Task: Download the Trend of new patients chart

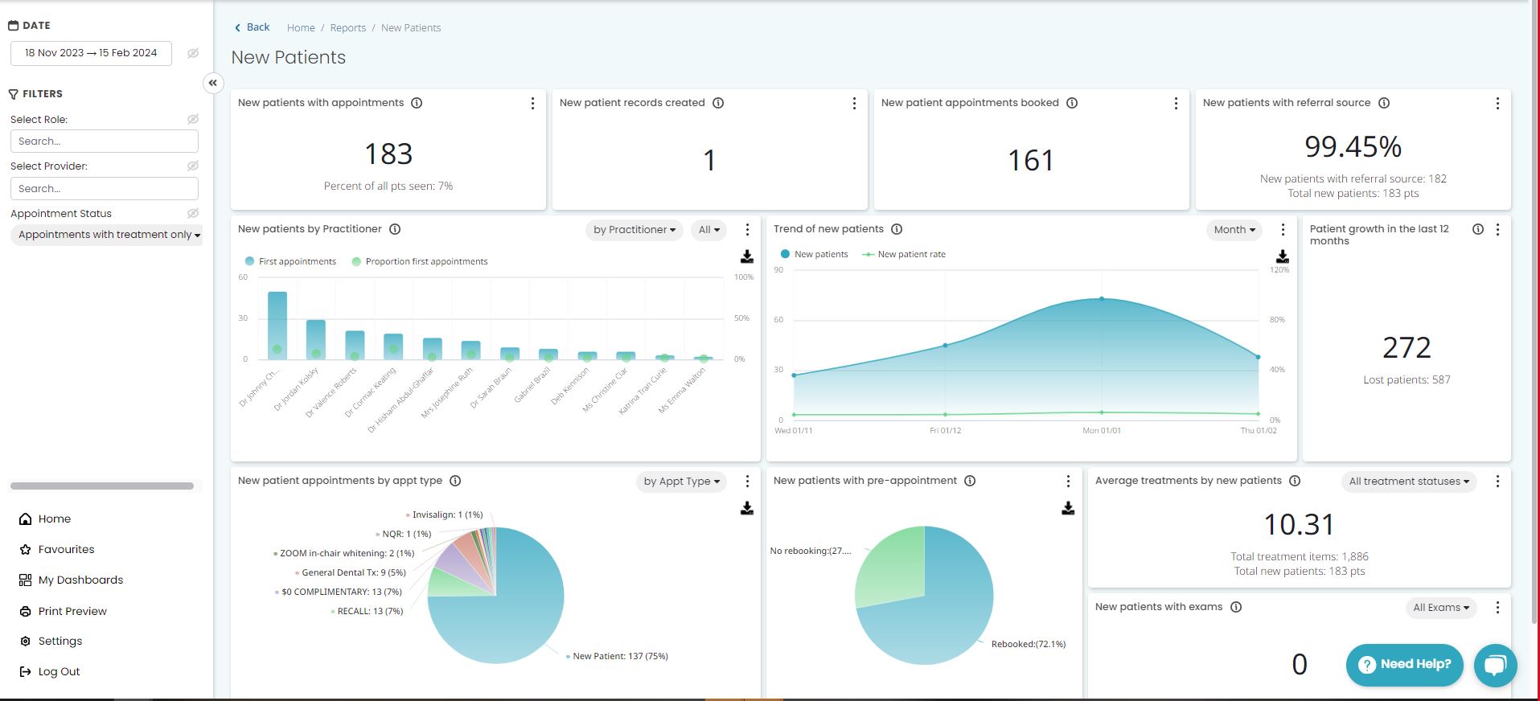Action: coord(1282,256)
